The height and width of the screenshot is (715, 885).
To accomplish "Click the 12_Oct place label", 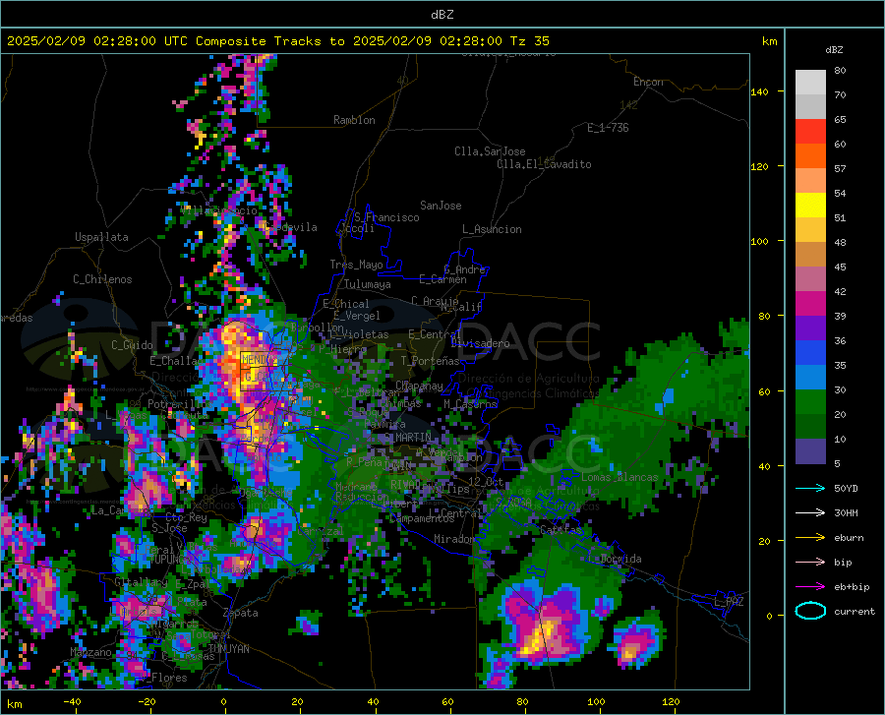I will tap(486, 481).
